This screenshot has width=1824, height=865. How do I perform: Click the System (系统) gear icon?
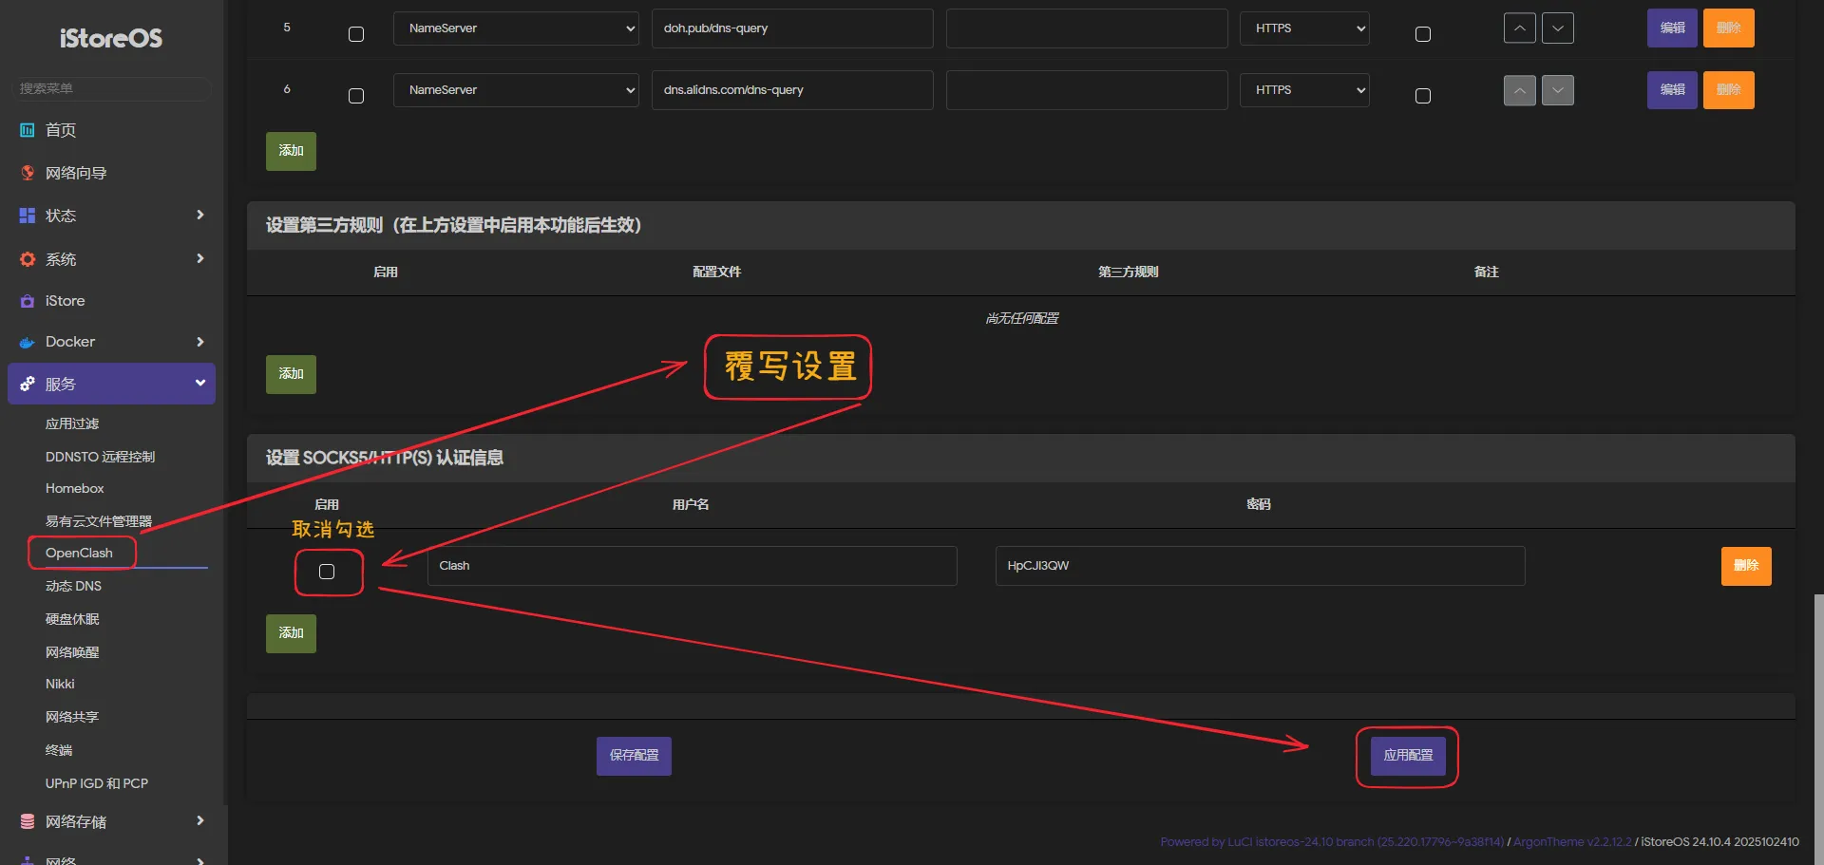click(x=28, y=259)
